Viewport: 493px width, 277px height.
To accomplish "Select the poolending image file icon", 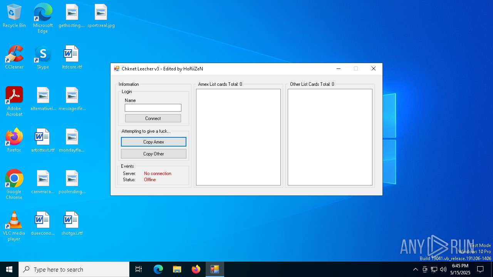I will click(x=72, y=182).
